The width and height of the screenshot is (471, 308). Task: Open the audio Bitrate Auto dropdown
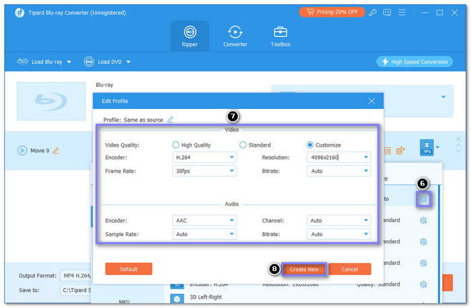338,234
